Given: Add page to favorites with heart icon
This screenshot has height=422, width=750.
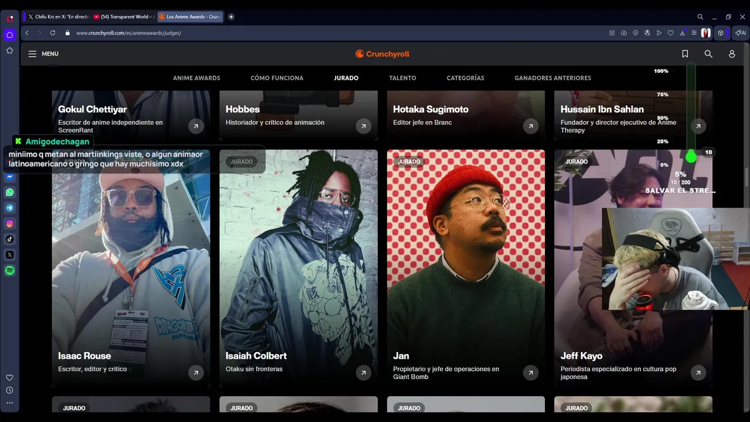Looking at the screenshot, I should (x=671, y=33).
